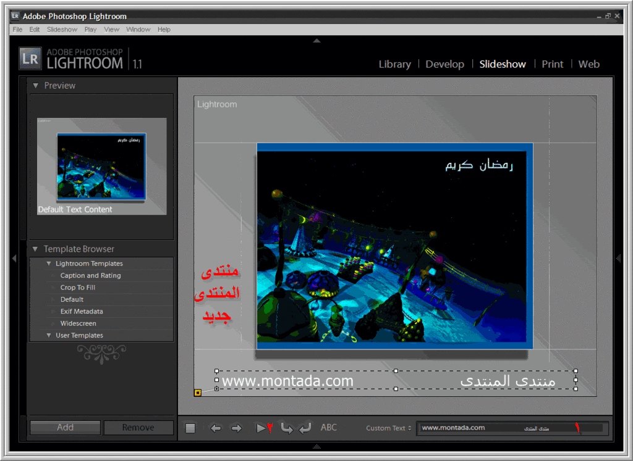Image resolution: width=633 pixels, height=461 pixels.
Task: Click the Remove template button
Action: 138,428
